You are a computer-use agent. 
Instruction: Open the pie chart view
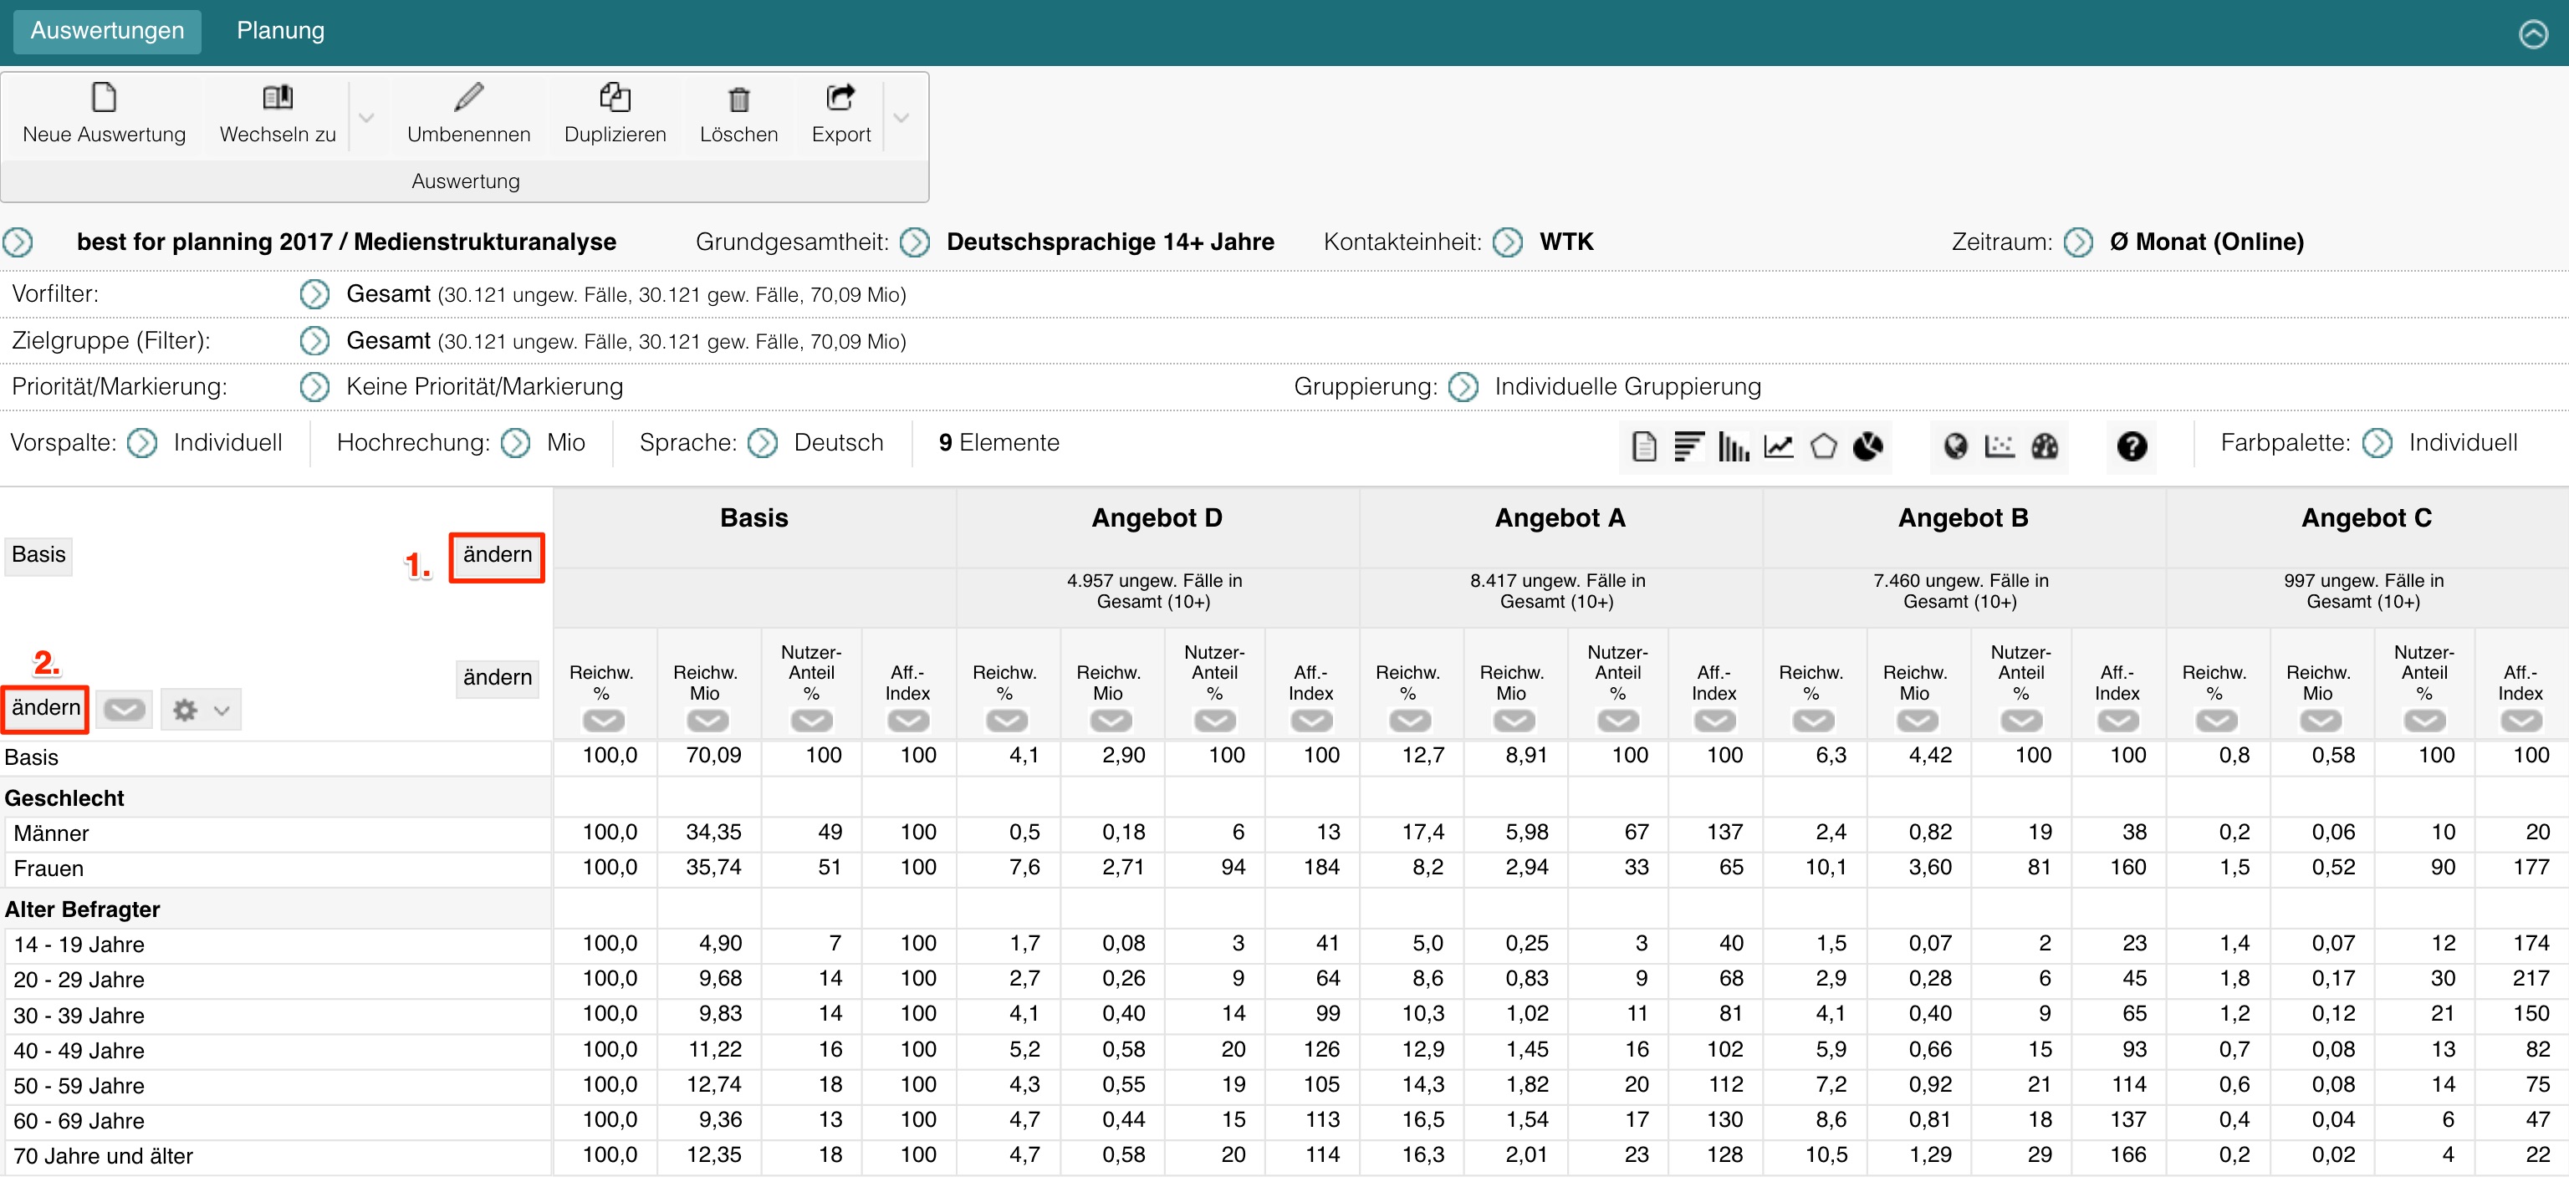pos(1871,442)
